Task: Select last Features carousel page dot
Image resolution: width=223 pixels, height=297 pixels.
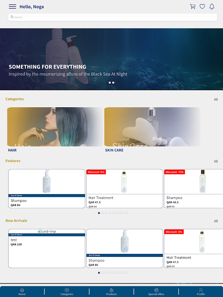Action: (x=127, y=213)
